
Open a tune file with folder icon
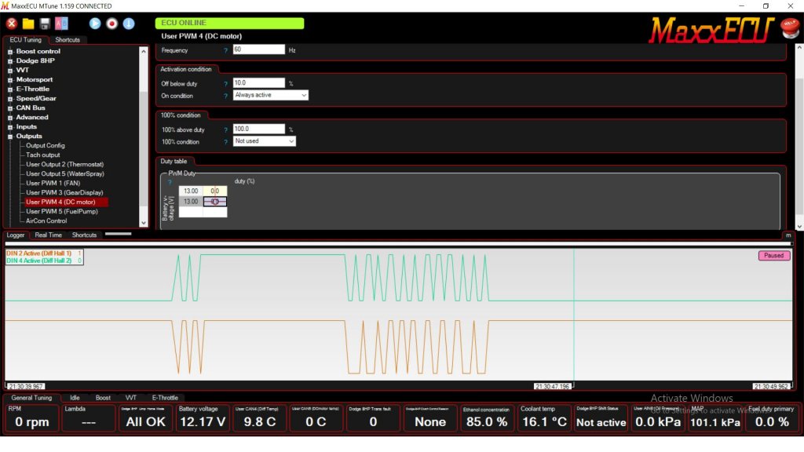(28, 24)
